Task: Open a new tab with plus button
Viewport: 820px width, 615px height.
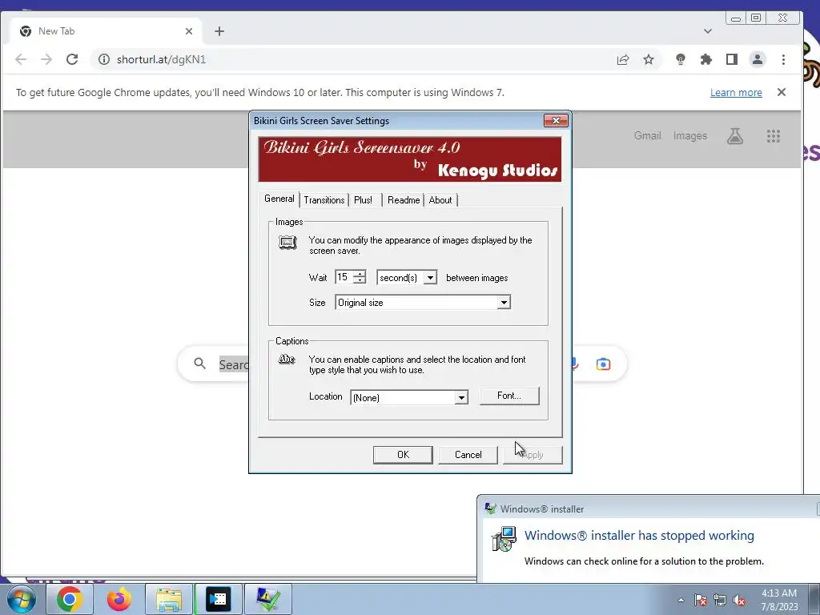Action: coord(219,31)
